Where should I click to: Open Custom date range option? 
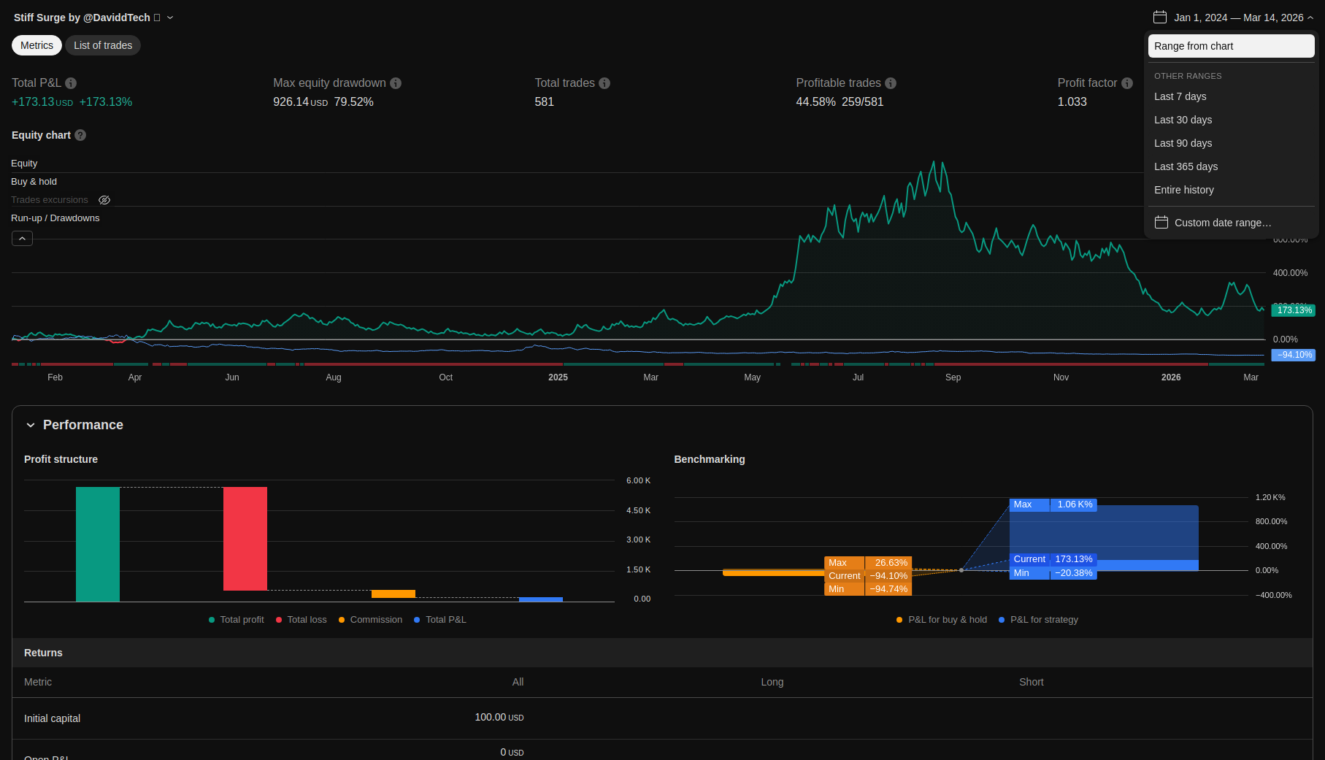(x=1222, y=223)
